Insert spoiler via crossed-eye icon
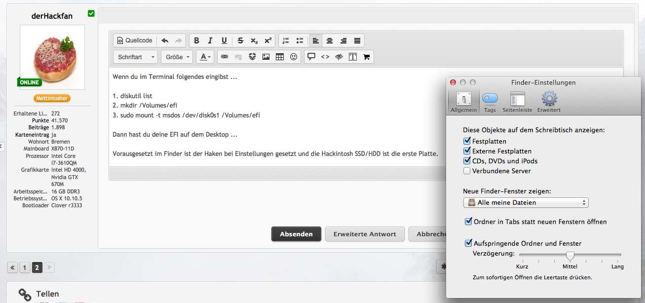 [339, 57]
